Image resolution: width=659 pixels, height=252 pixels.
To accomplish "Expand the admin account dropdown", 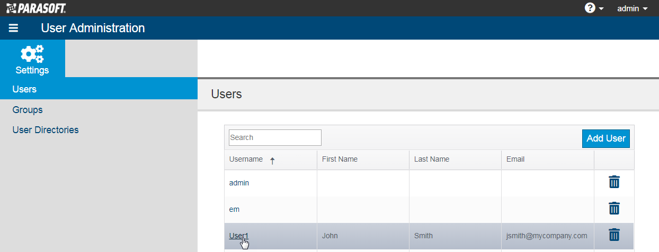I will click(x=633, y=8).
